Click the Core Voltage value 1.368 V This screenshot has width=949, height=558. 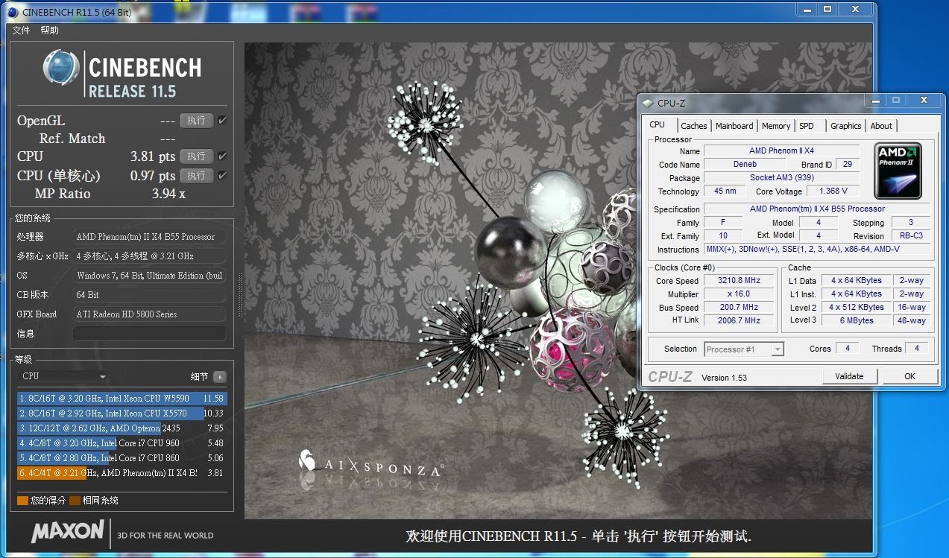pyautogui.click(x=833, y=191)
